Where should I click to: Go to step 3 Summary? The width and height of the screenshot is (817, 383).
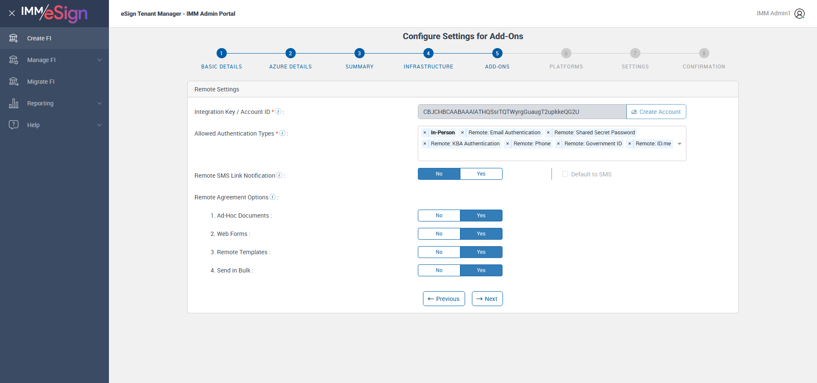coord(359,53)
